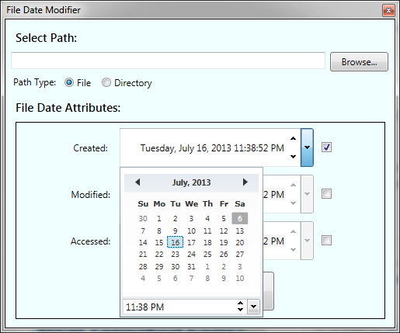Uncheck the Created date checkbox

coord(326,147)
